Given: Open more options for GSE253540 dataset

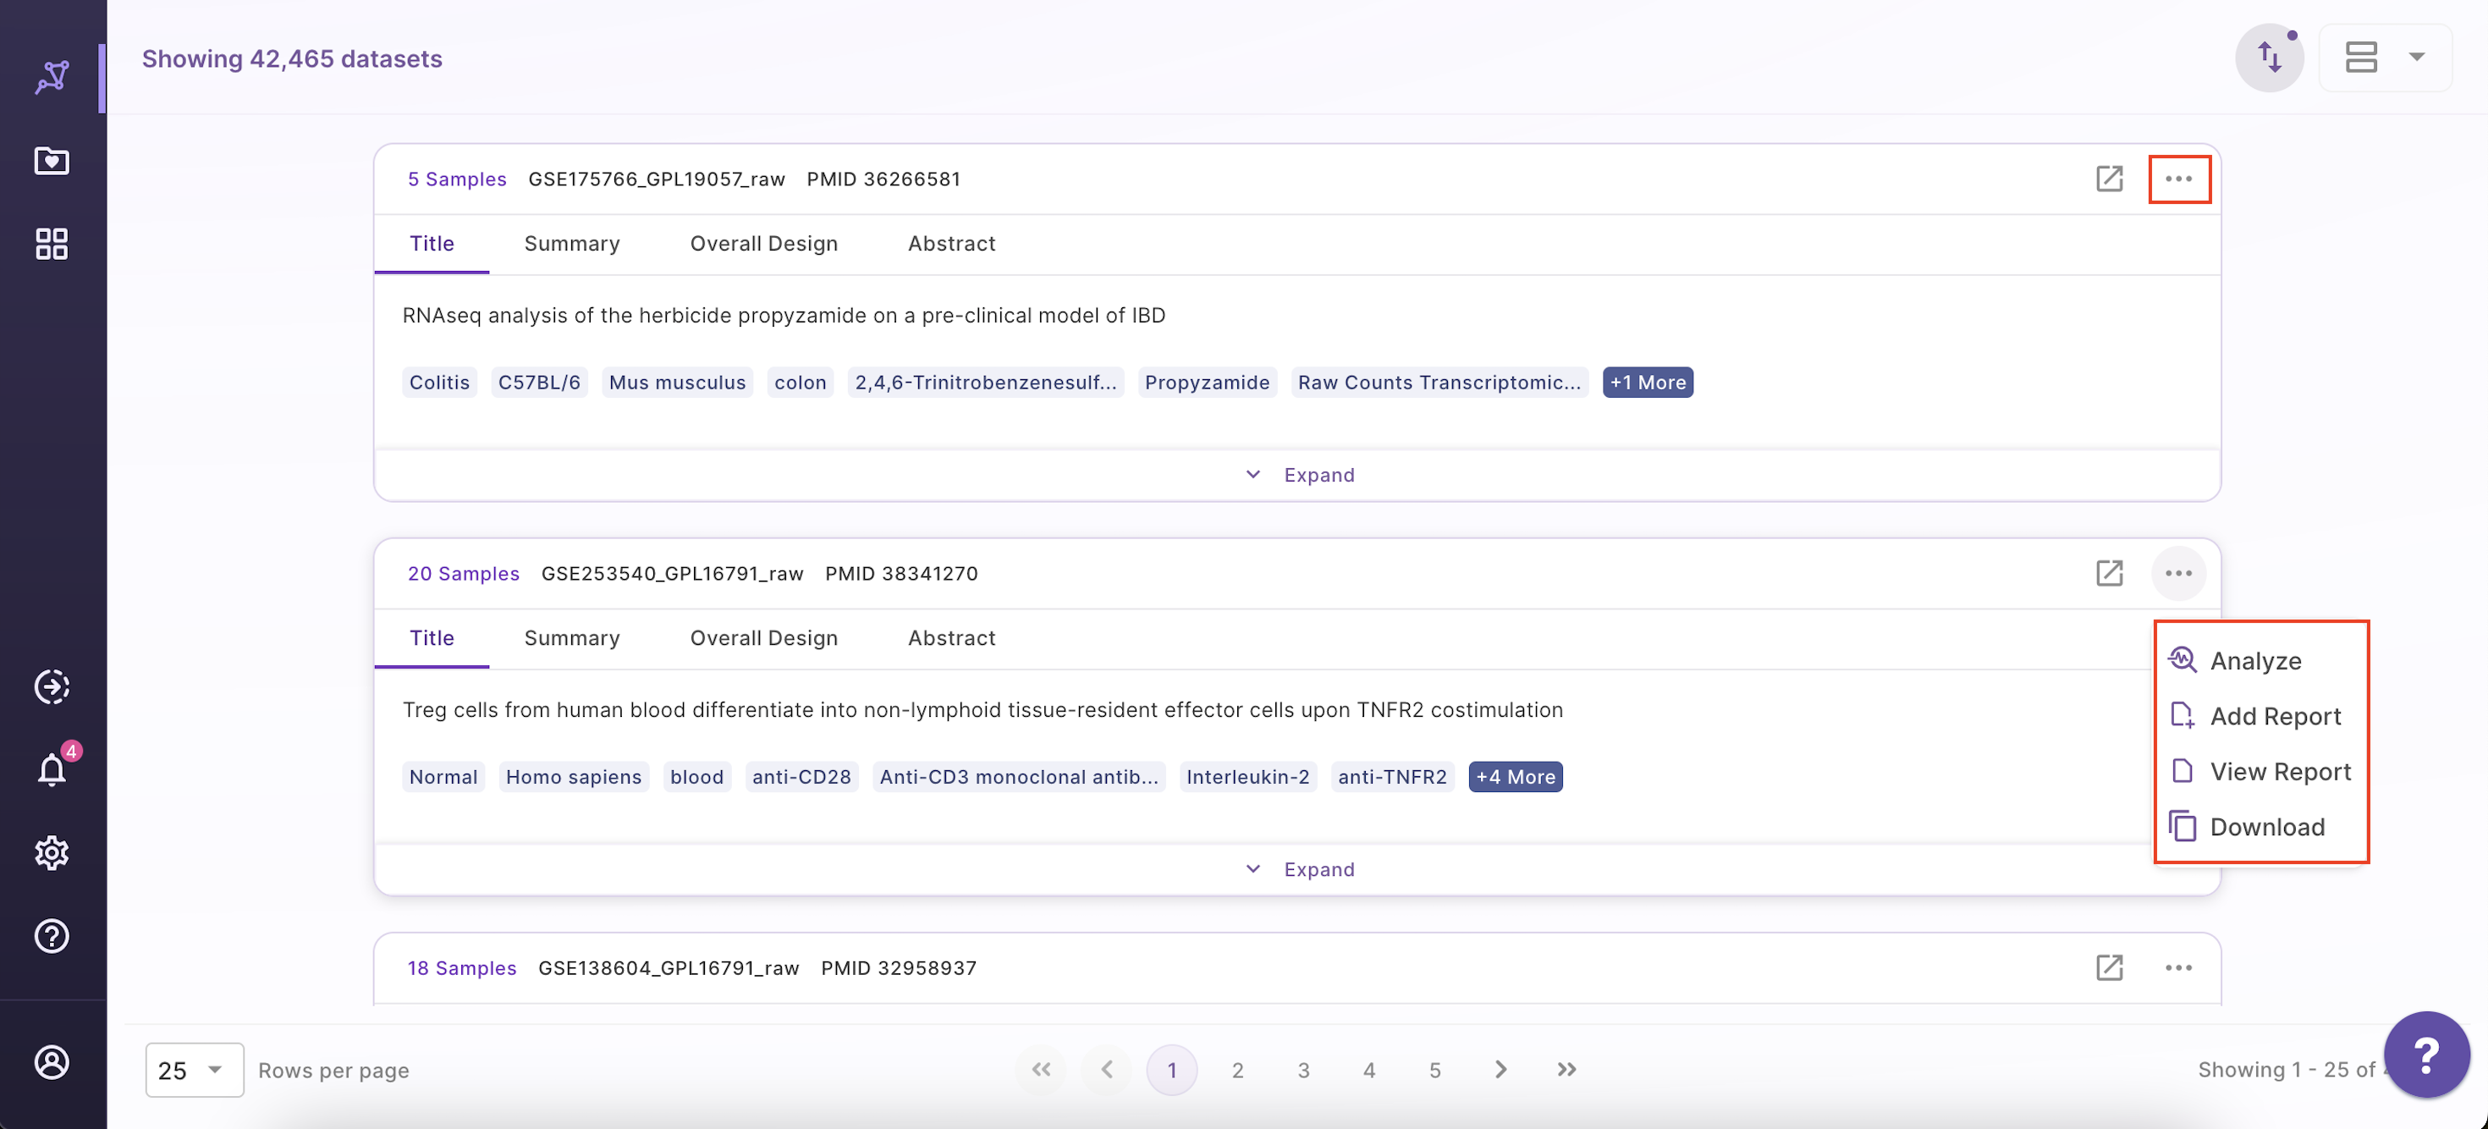Looking at the screenshot, I should [x=2179, y=573].
